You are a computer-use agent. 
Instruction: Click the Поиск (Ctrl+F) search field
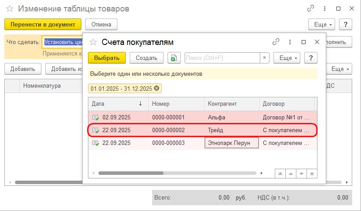(222, 58)
